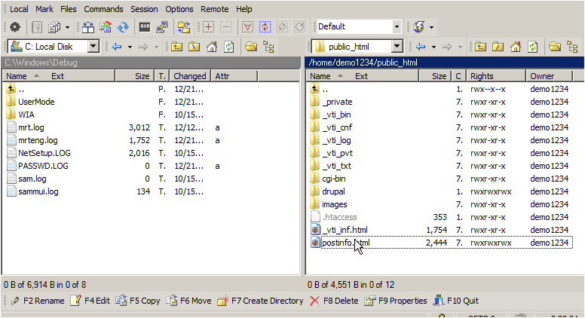Select _vti_inf.html file
585x318 pixels.
pyautogui.click(x=345, y=230)
